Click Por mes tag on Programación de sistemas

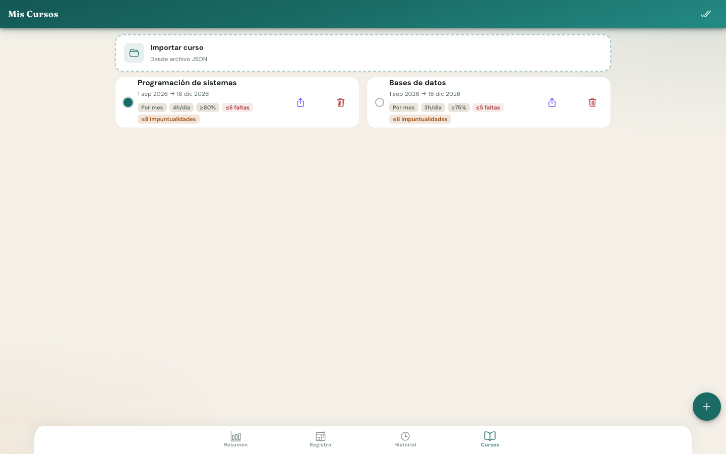[152, 107]
